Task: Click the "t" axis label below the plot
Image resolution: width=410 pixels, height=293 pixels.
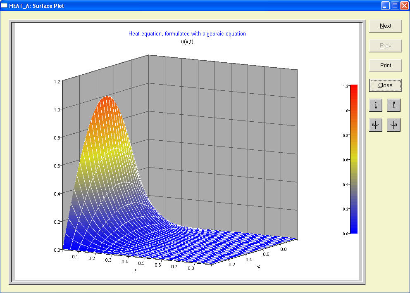Action: coord(135,271)
